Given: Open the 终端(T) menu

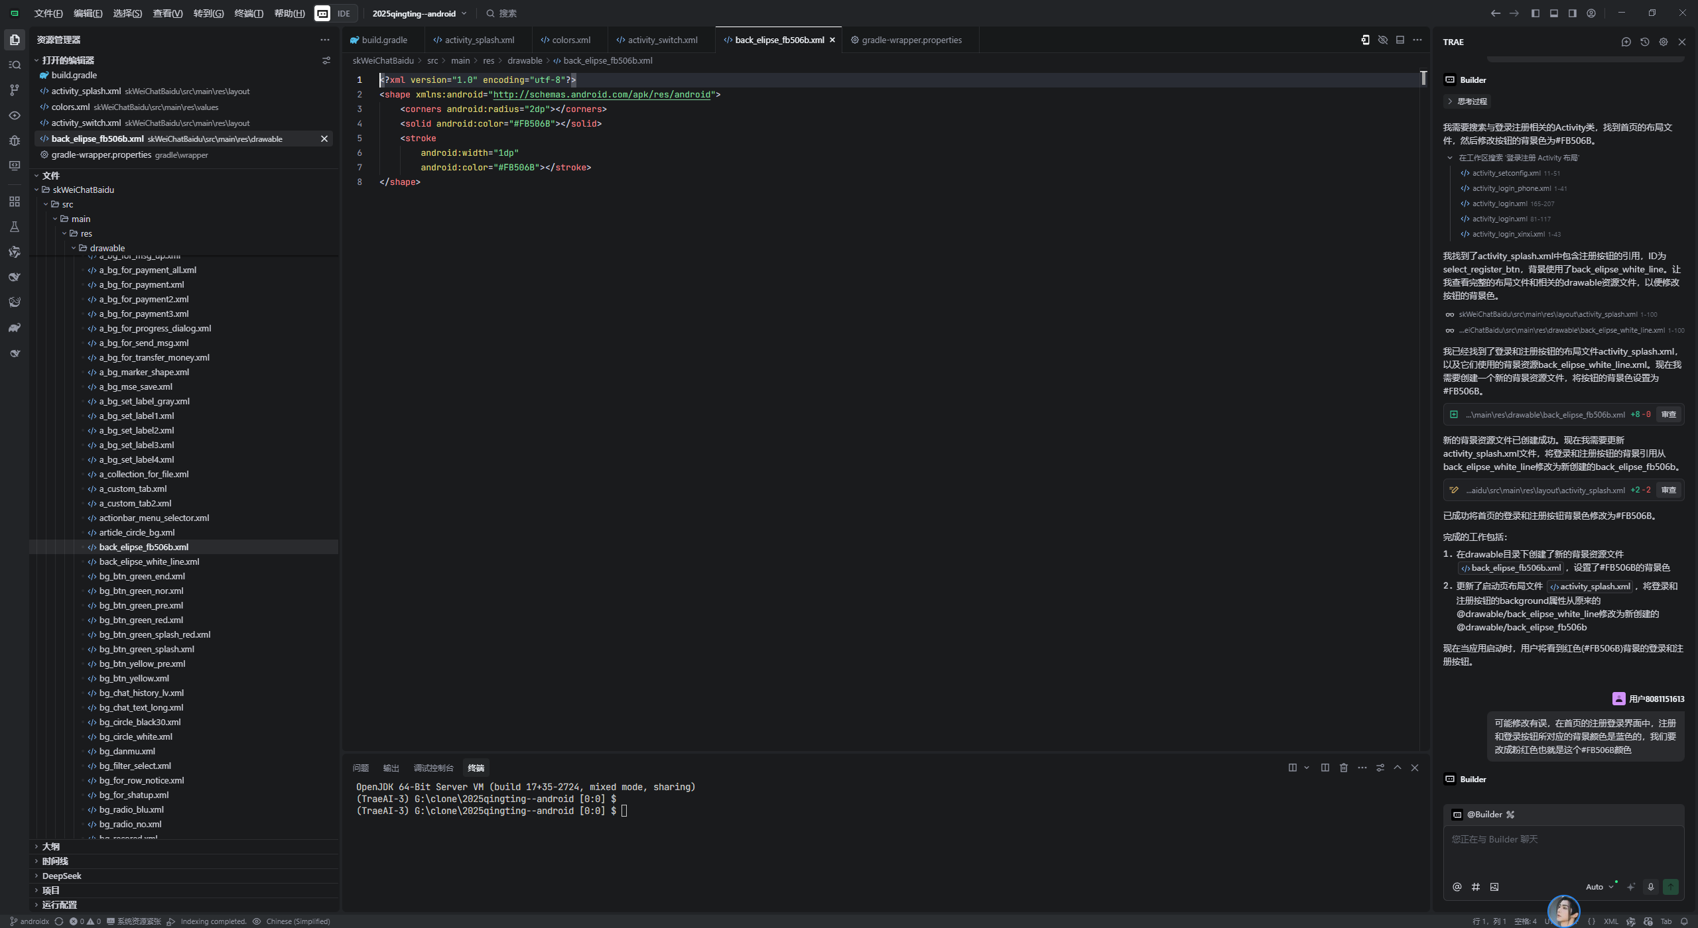Looking at the screenshot, I should click(x=249, y=13).
